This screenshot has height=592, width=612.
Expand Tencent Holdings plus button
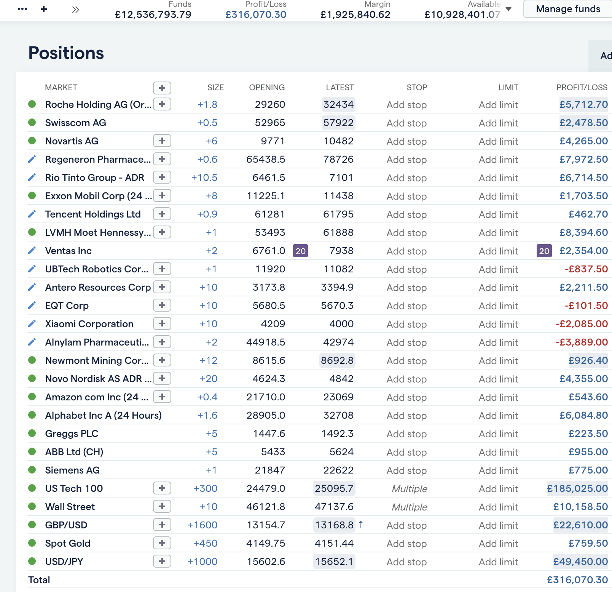[x=162, y=214]
